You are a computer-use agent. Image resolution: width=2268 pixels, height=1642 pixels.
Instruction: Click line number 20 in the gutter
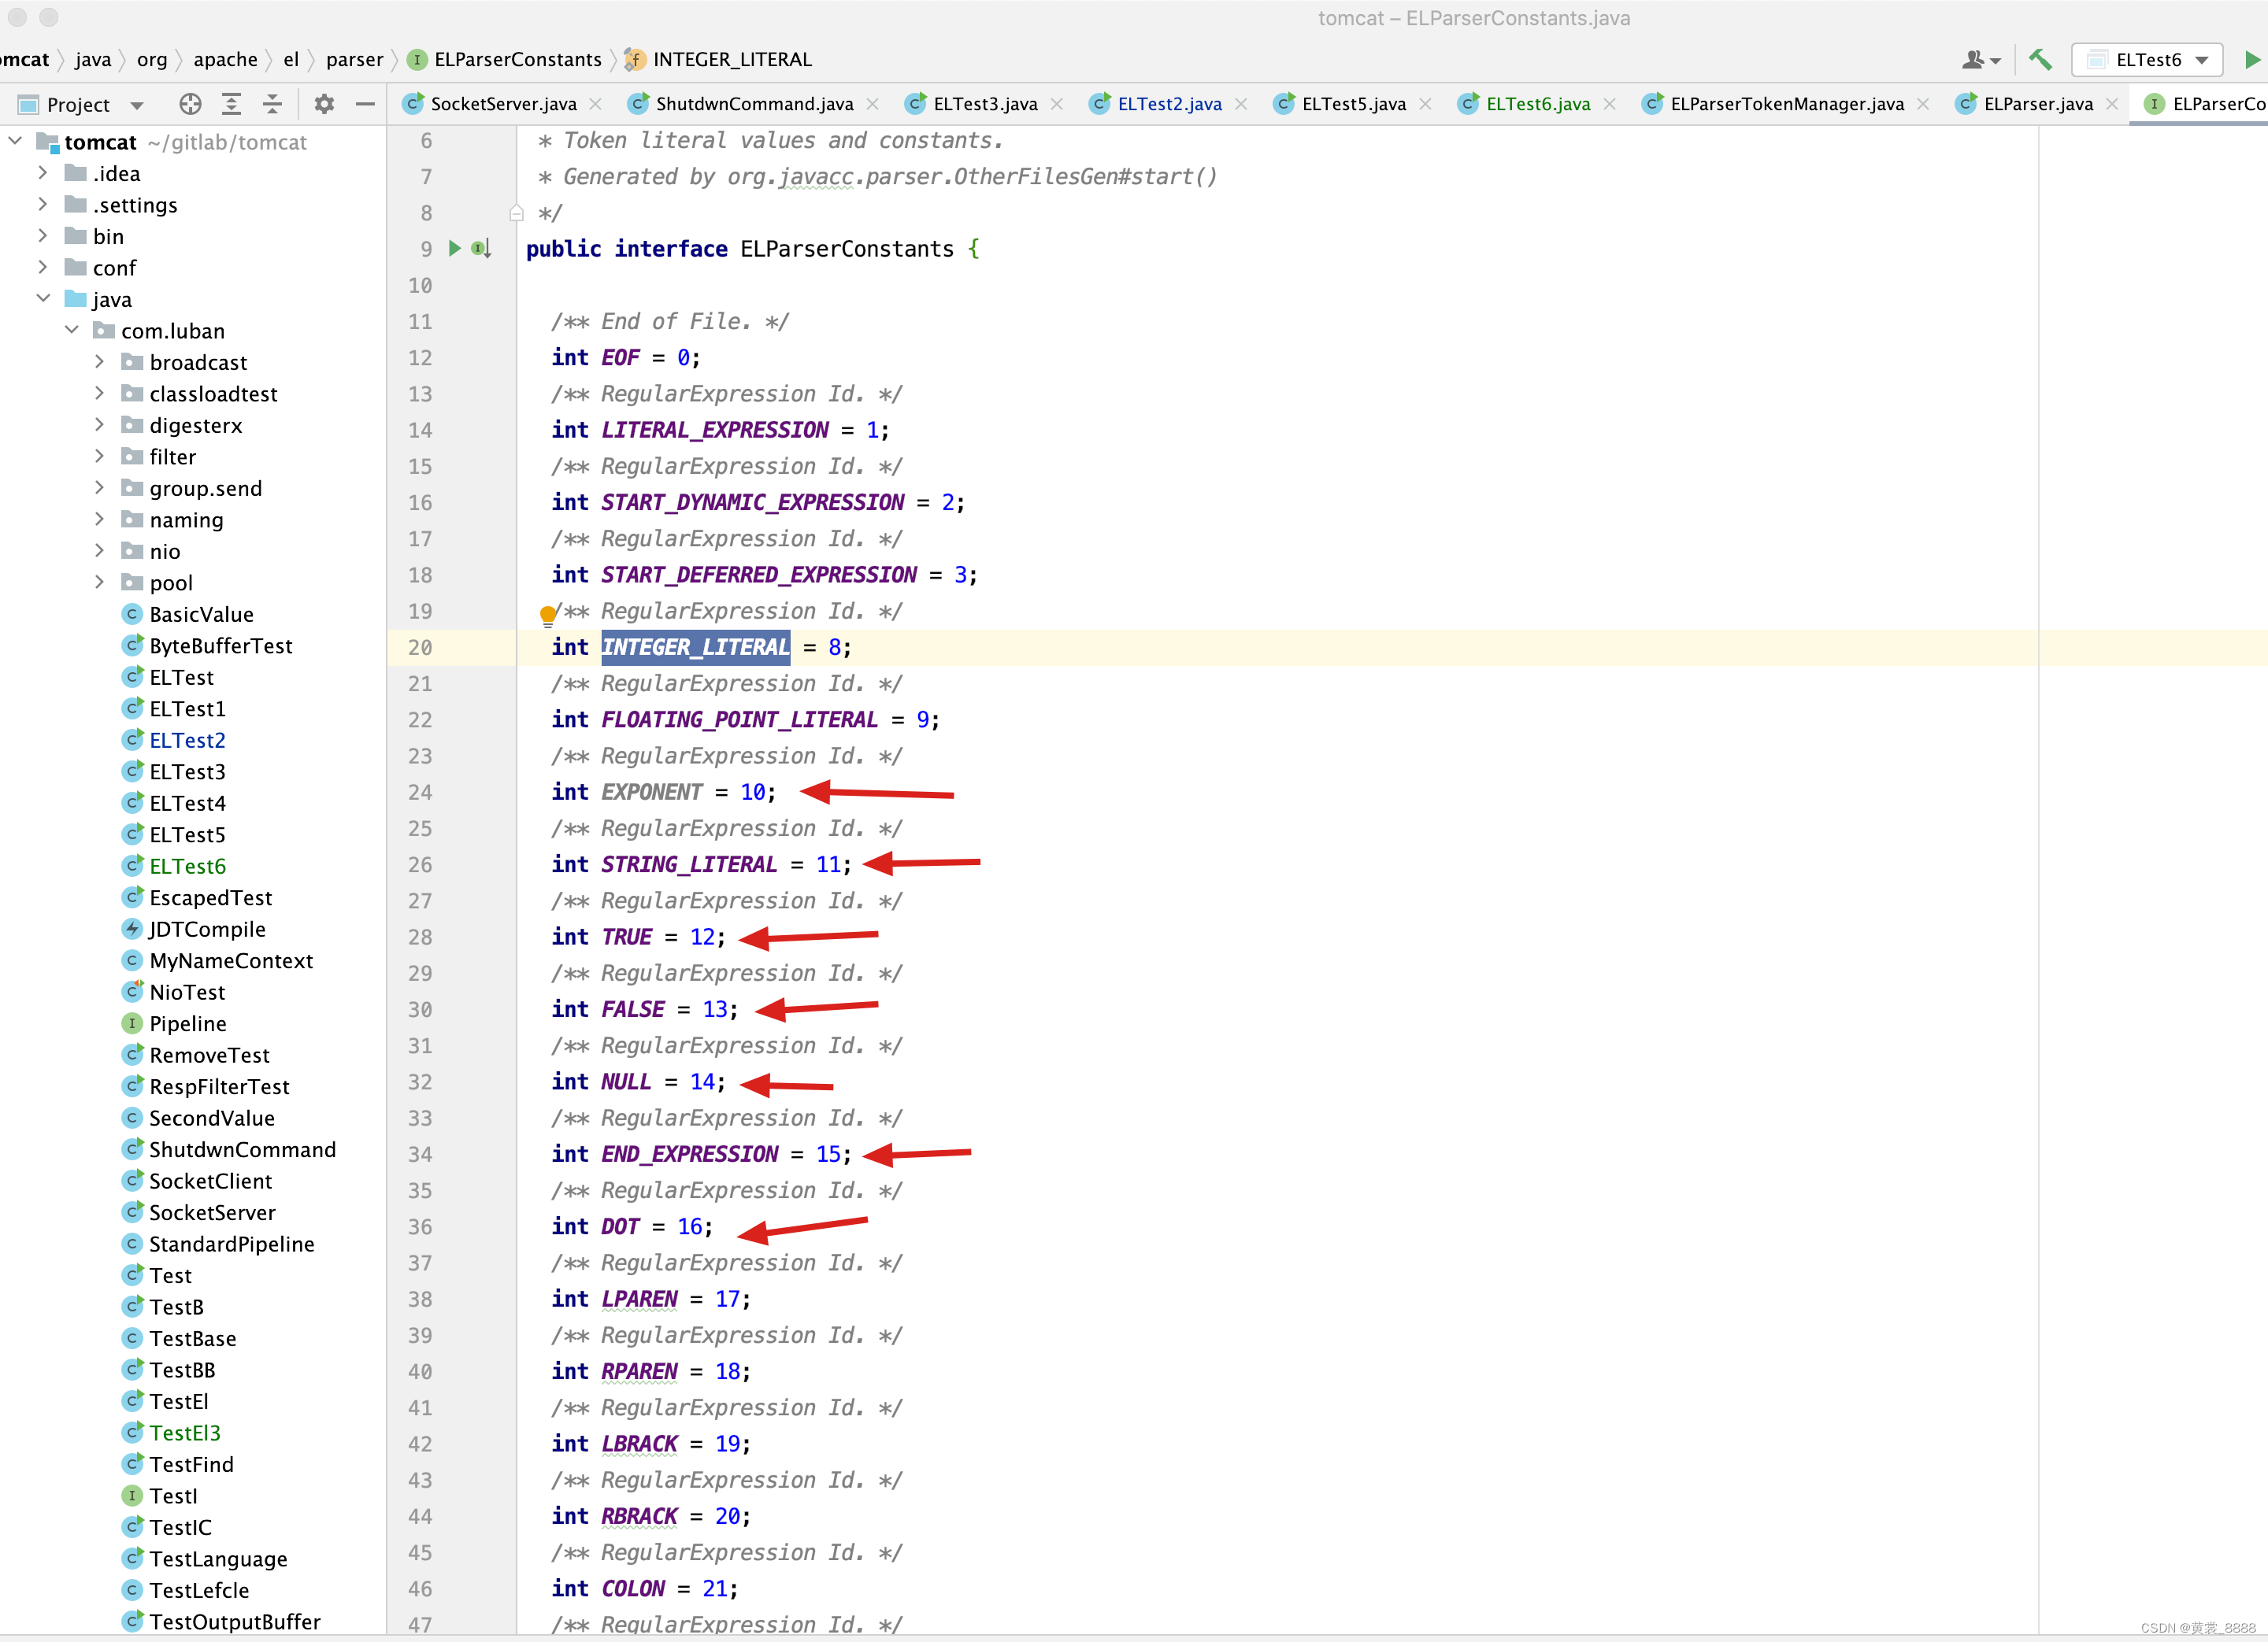(420, 648)
